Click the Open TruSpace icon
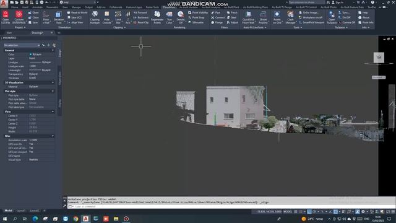Viewport: 396px width, 223px height. [x=332, y=17]
